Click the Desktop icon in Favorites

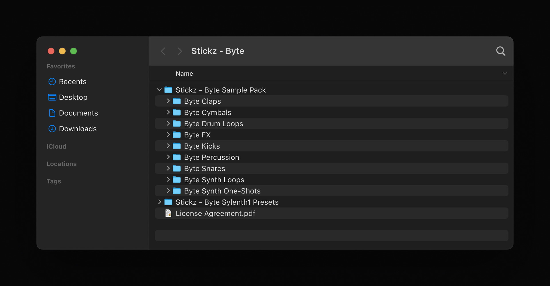coord(52,97)
